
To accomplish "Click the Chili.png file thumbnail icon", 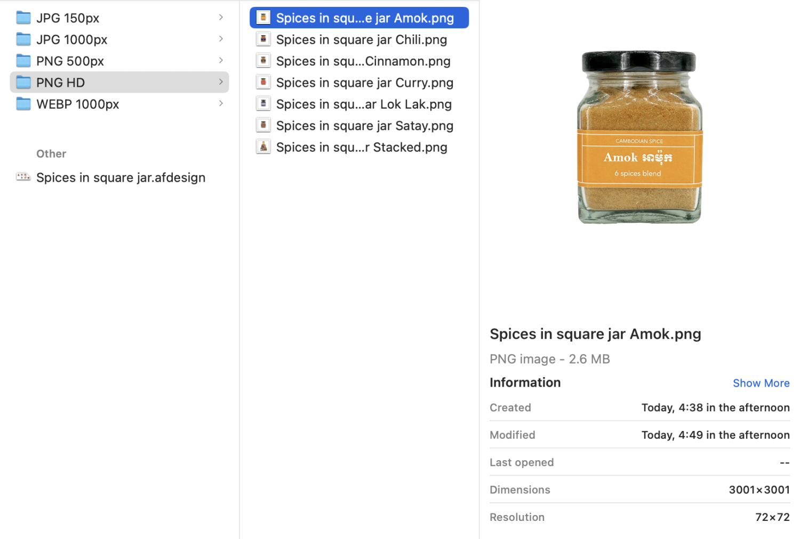I will [263, 39].
